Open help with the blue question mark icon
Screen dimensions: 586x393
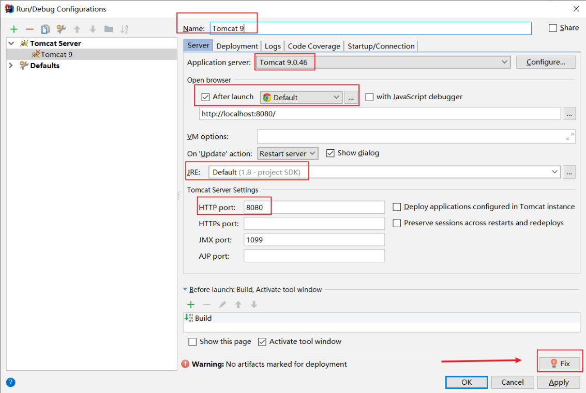[x=11, y=382]
